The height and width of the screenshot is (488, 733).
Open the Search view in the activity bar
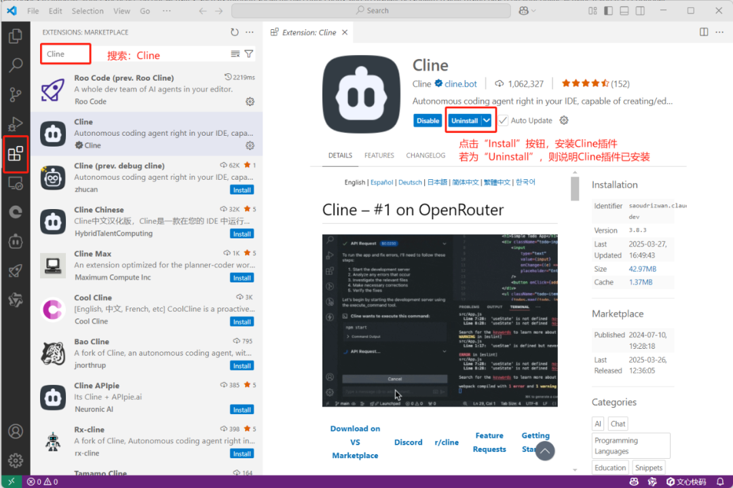(15, 65)
